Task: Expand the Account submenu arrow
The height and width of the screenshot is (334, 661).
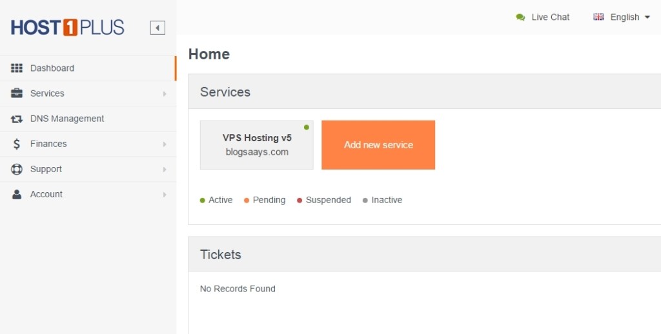Action: point(165,195)
